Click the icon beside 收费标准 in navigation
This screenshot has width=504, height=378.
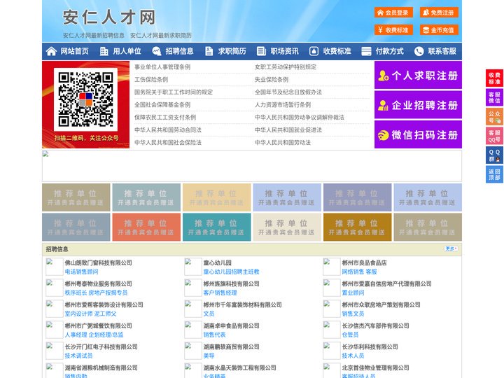tap(314, 51)
